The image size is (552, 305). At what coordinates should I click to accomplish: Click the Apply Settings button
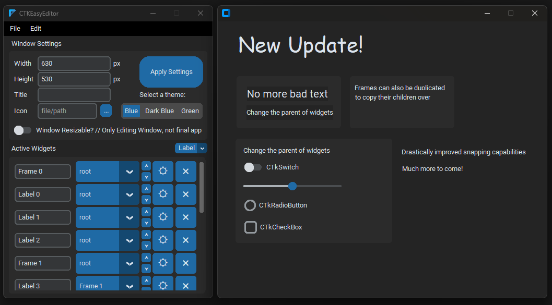(171, 71)
